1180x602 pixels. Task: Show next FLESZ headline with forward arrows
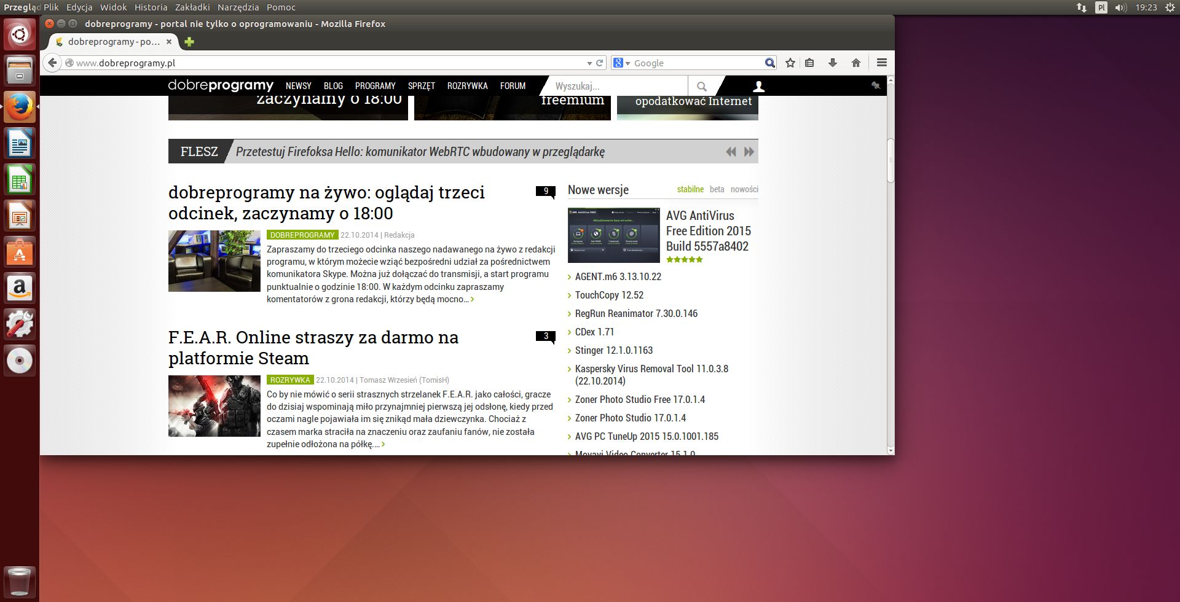[749, 152]
